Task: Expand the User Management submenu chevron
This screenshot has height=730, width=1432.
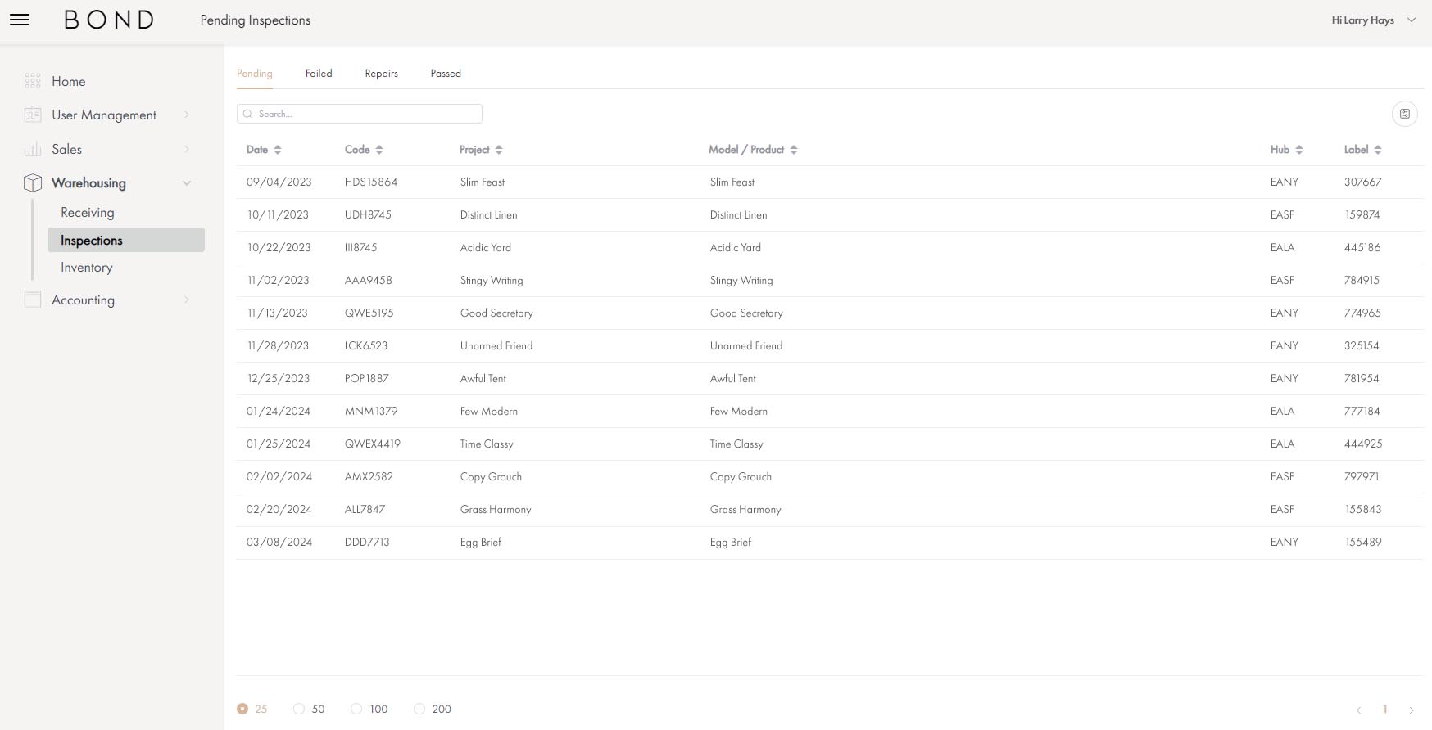Action: pos(187,115)
